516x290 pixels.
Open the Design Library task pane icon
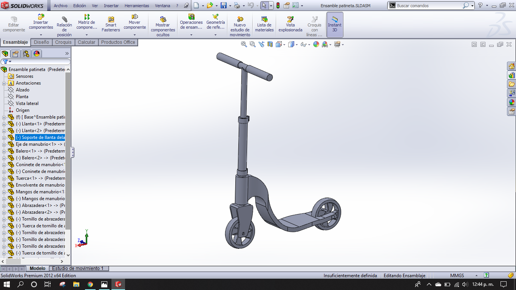pyautogui.click(x=511, y=75)
